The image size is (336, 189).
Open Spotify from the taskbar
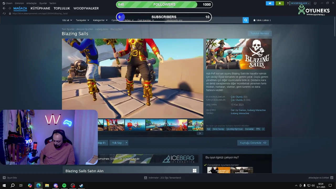64,185
